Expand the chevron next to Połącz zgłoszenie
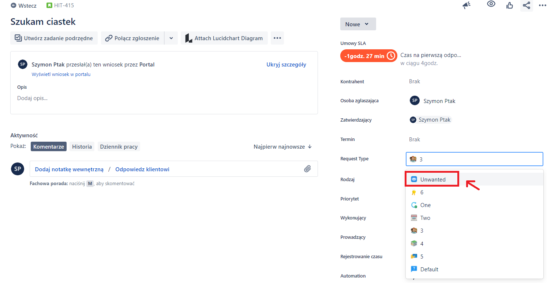The image size is (547, 283). click(171, 38)
